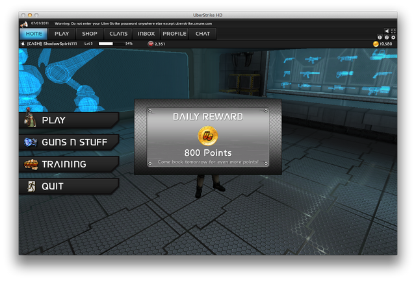
Task: Open GUNS N STUFF from side menu
Action: [69, 142]
